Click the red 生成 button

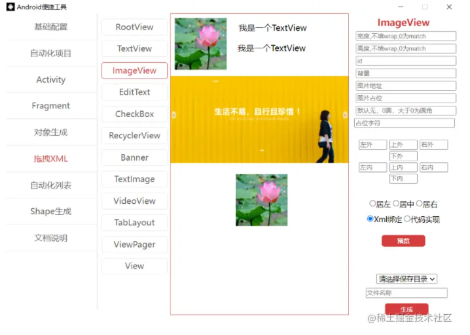tap(407, 310)
